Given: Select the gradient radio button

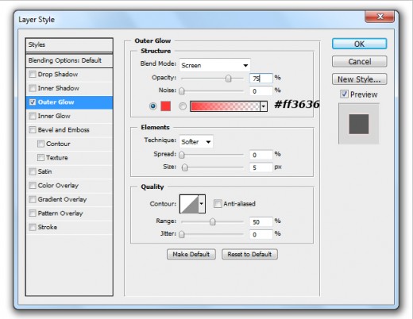Looking at the screenshot, I should [x=183, y=106].
